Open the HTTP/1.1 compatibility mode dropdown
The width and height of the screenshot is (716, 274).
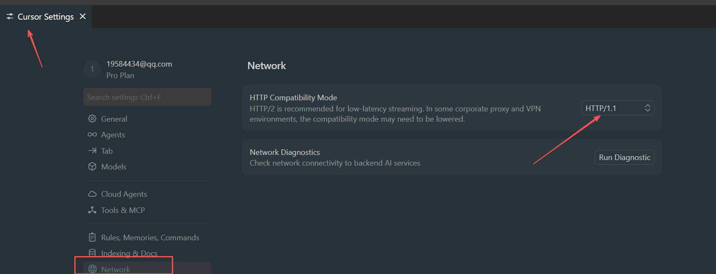click(617, 108)
